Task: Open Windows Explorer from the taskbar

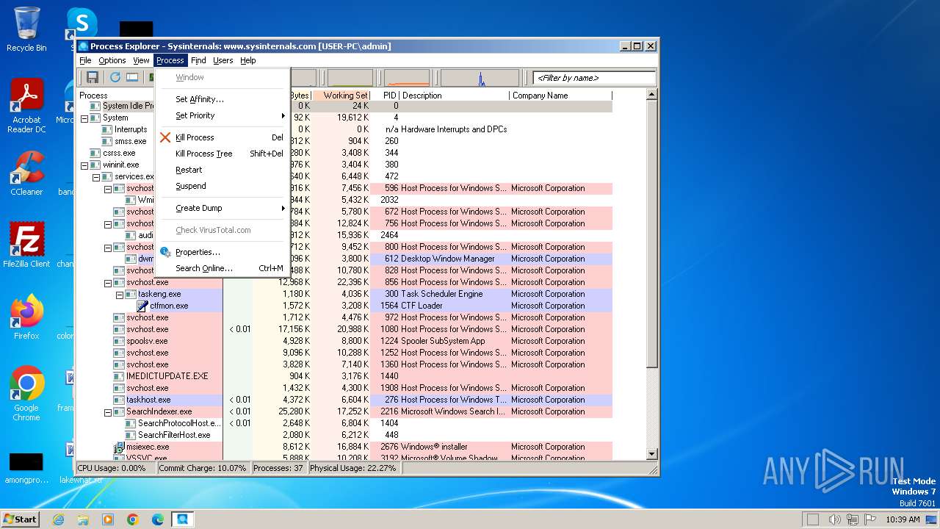Action: 83,519
